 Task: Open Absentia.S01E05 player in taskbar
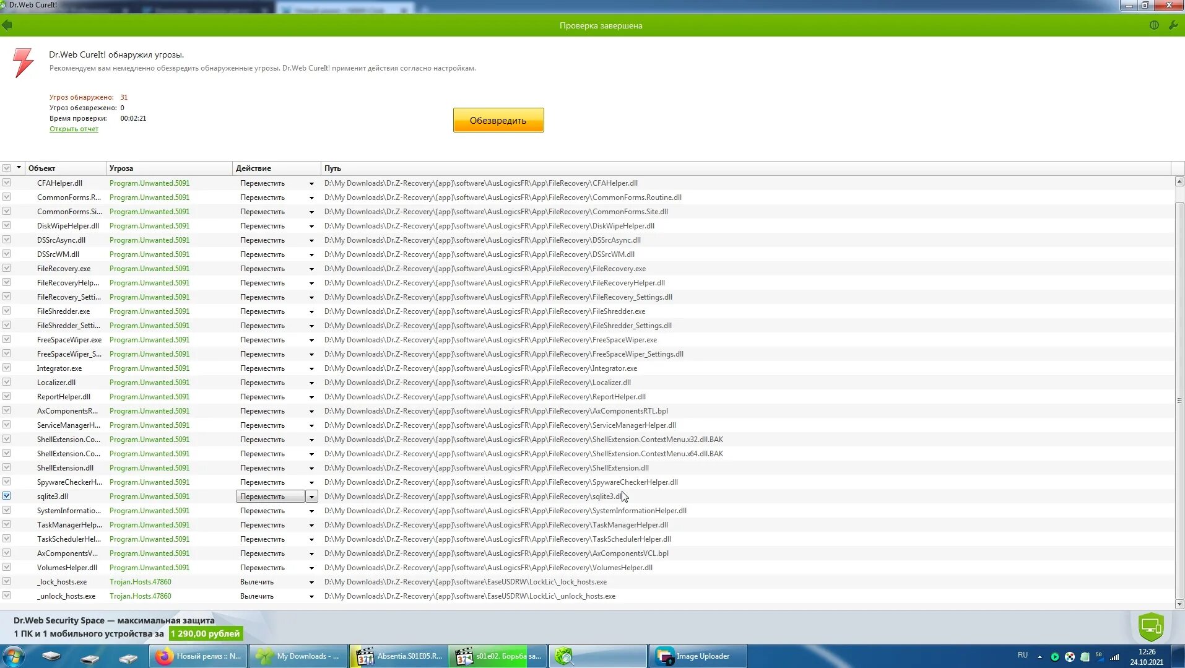pyautogui.click(x=399, y=656)
